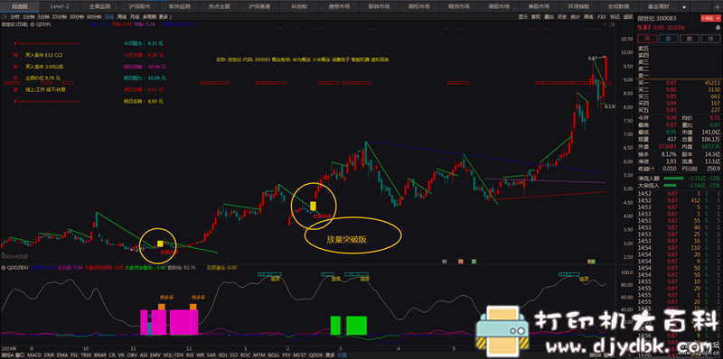723x359 pixels.
Task: Open F10 company information
Action: point(601,16)
